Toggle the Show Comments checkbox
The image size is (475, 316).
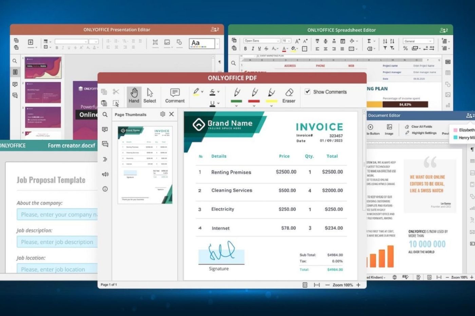click(x=307, y=92)
